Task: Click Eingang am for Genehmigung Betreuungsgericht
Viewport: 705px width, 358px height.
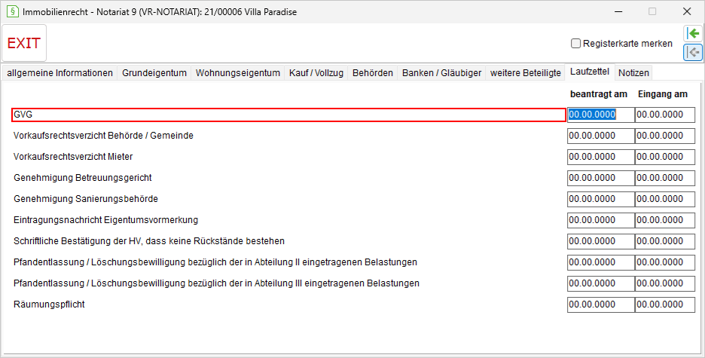Action: pyautogui.click(x=665, y=178)
